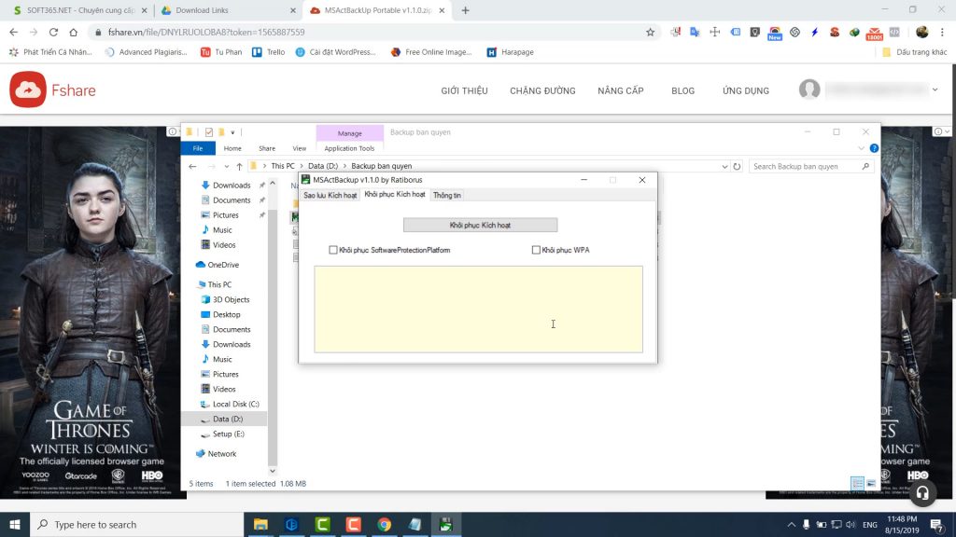Bookmark this page with the star icon
Image resolution: width=956 pixels, height=537 pixels.
[650, 33]
